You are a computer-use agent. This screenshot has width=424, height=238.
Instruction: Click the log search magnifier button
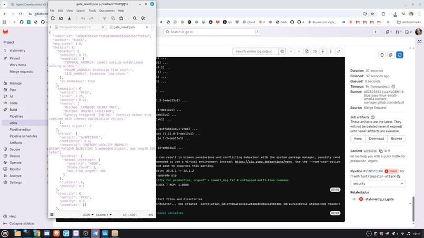[282, 51]
